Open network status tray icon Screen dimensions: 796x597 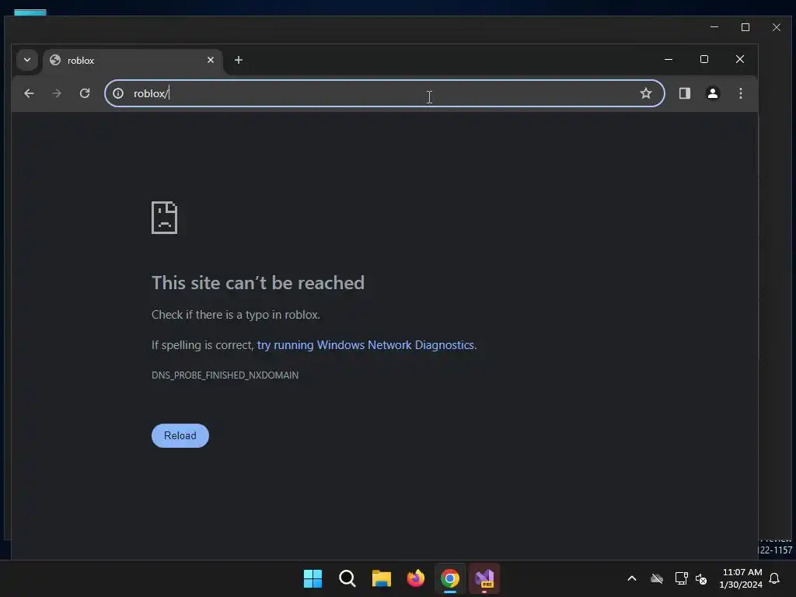[x=681, y=578]
